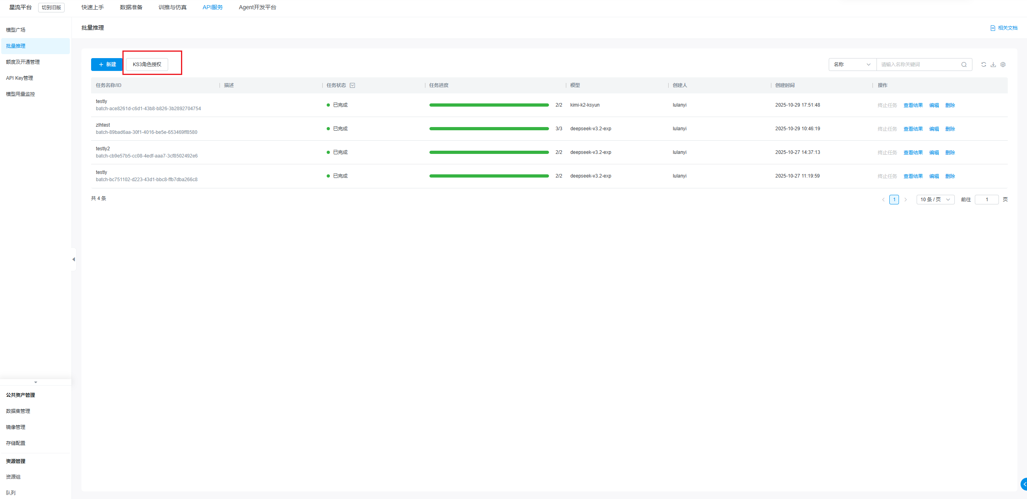Open the 任务状态 filter icon
This screenshot has width=1027, height=499.
tap(352, 85)
